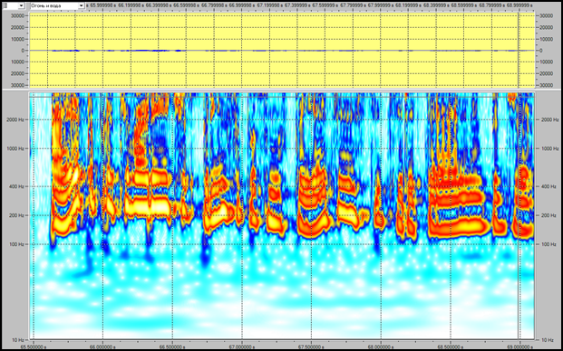The height and width of the screenshot is (351, 563).
Task: Click the 68.999999 s mark on top ruler
Action: pyautogui.click(x=519, y=5)
